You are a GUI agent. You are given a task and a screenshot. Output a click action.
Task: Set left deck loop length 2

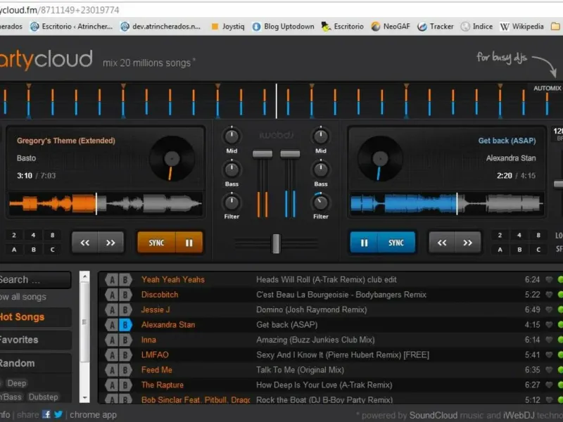click(x=14, y=235)
